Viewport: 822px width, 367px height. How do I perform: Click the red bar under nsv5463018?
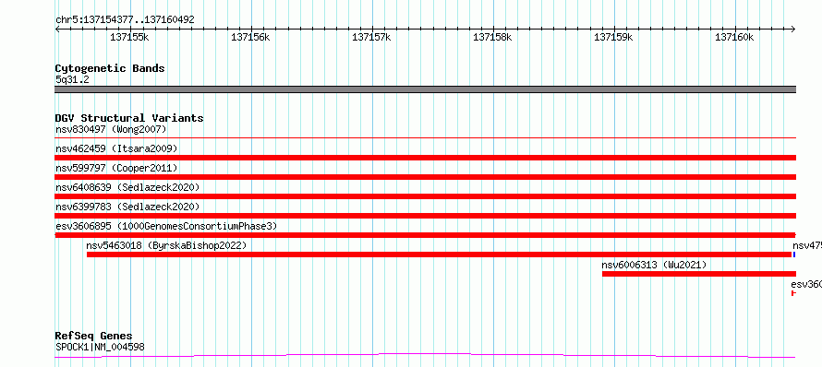pos(439,255)
